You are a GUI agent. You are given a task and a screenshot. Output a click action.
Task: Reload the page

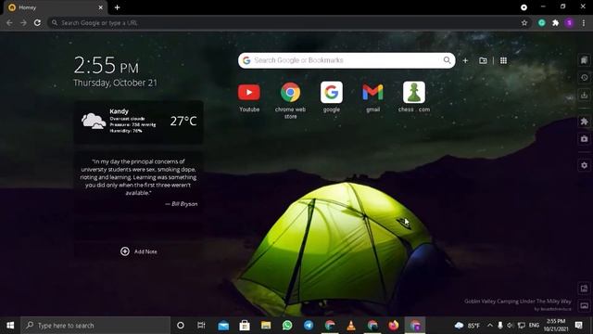coord(37,22)
